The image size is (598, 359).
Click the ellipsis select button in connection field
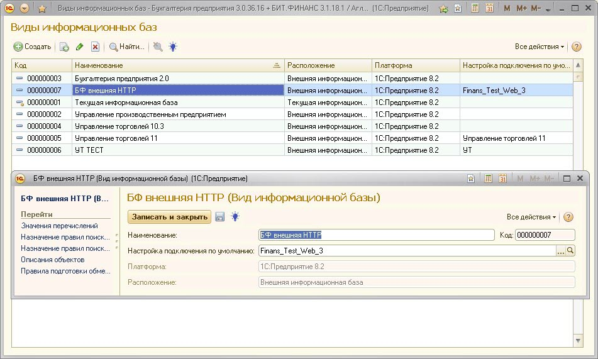pos(561,250)
